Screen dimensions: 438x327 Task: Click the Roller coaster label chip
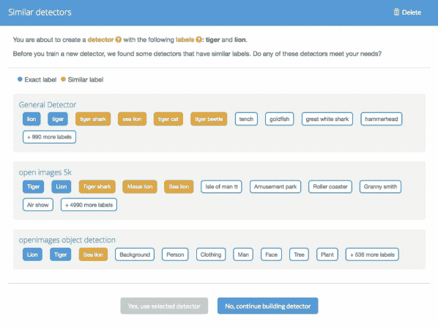330,186
